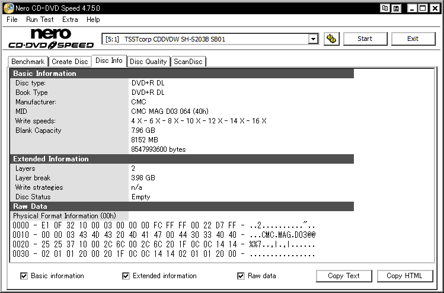Click the Write strategies value n/a
The width and height of the screenshot is (444, 293).
click(136, 187)
